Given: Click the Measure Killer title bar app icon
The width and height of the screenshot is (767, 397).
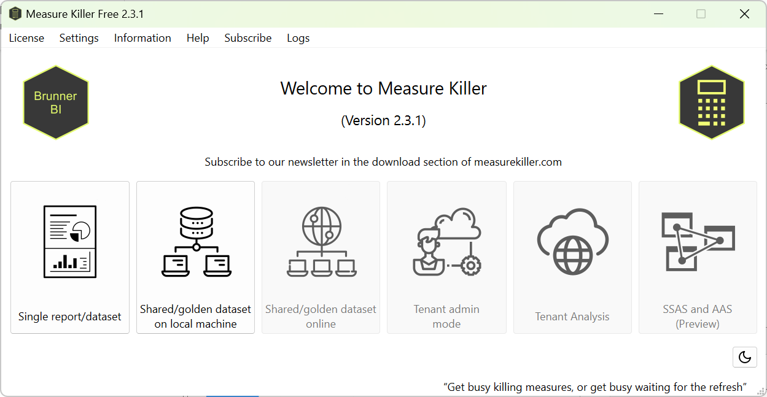Looking at the screenshot, I should pyautogui.click(x=15, y=13).
